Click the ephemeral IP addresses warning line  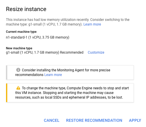coord(69,97)
